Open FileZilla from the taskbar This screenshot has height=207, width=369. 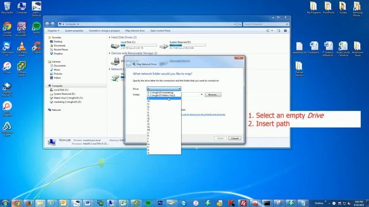point(243,203)
